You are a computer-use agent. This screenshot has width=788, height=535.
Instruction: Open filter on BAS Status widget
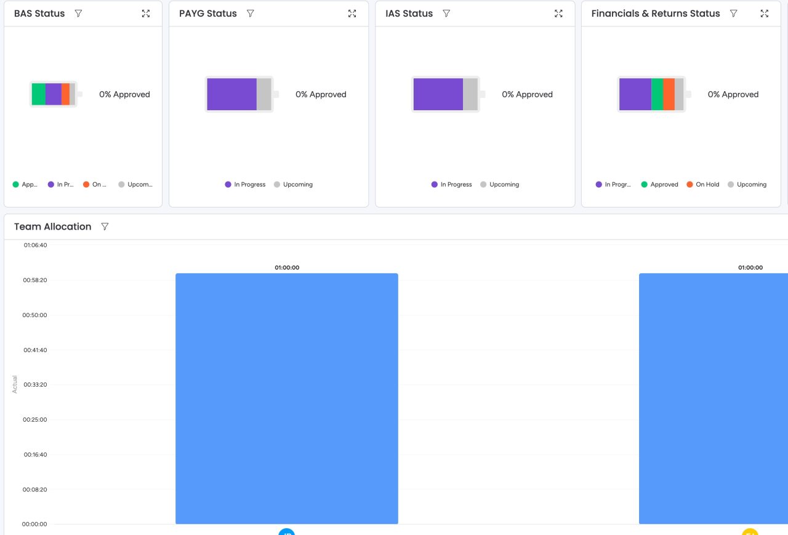pyautogui.click(x=78, y=13)
